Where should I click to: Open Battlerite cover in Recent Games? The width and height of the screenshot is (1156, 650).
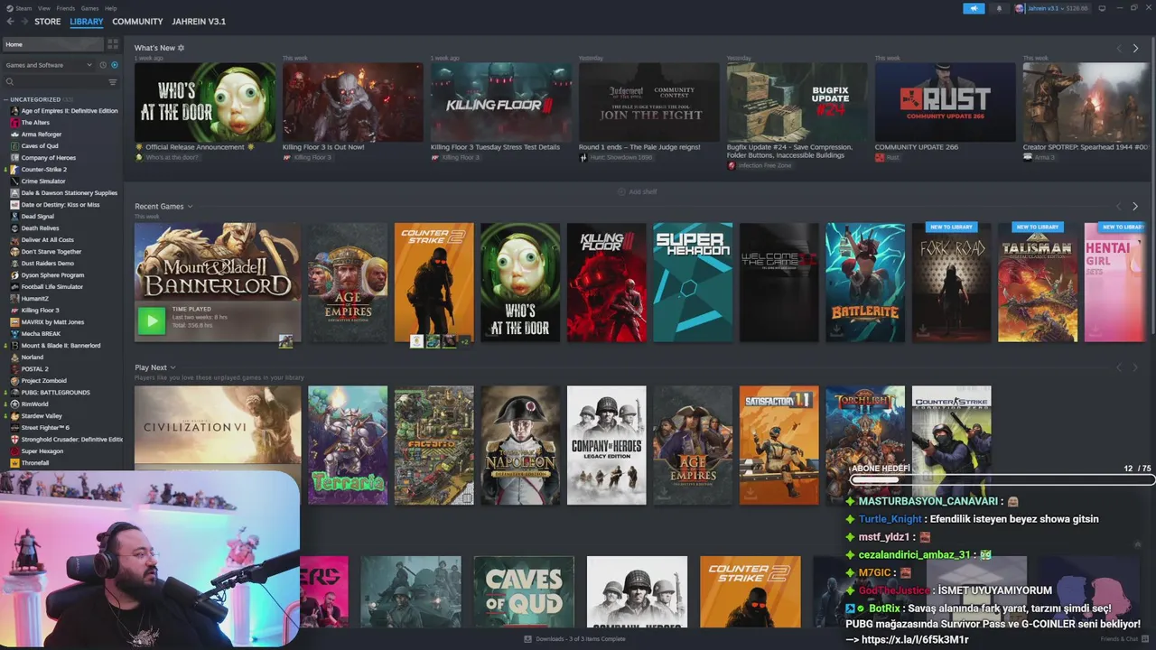click(x=865, y=283)
